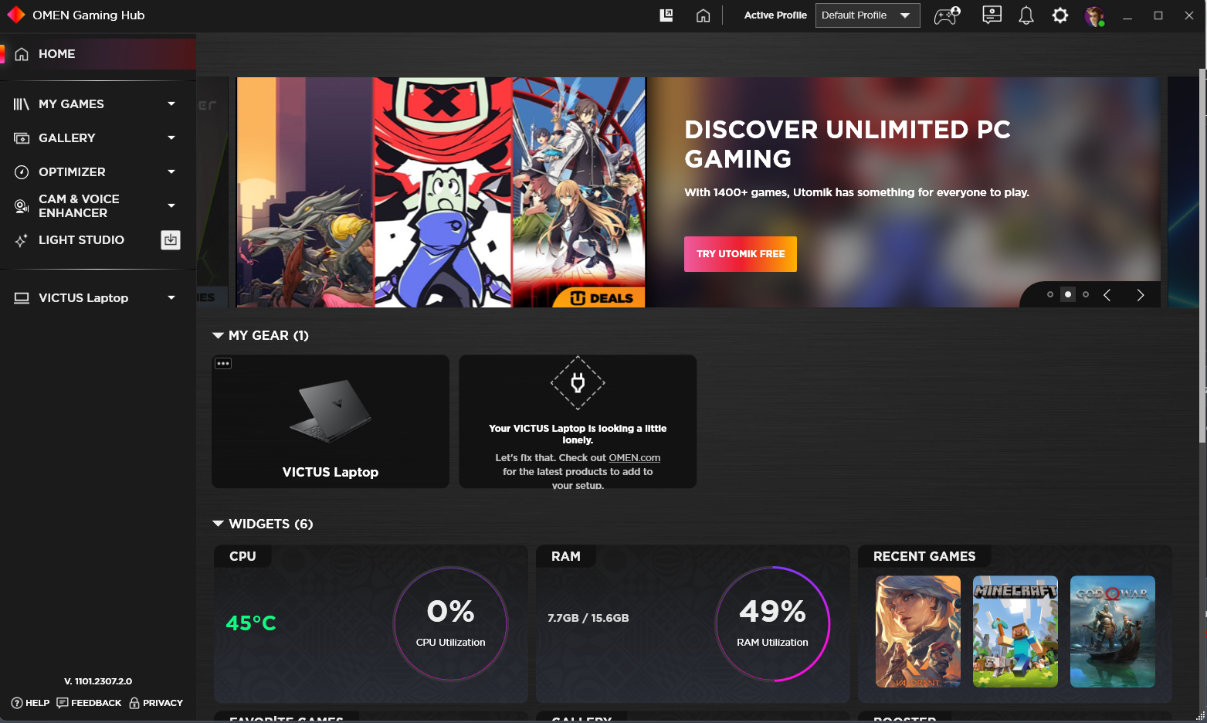The height and width of the screenshot is (723, 1207).
Task: Click the Gallery sidebar icon
Action: (x=22, y=138)
